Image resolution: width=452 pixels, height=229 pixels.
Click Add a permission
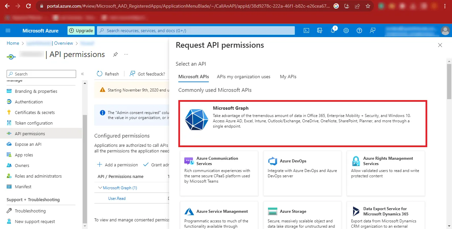[117, 165]
